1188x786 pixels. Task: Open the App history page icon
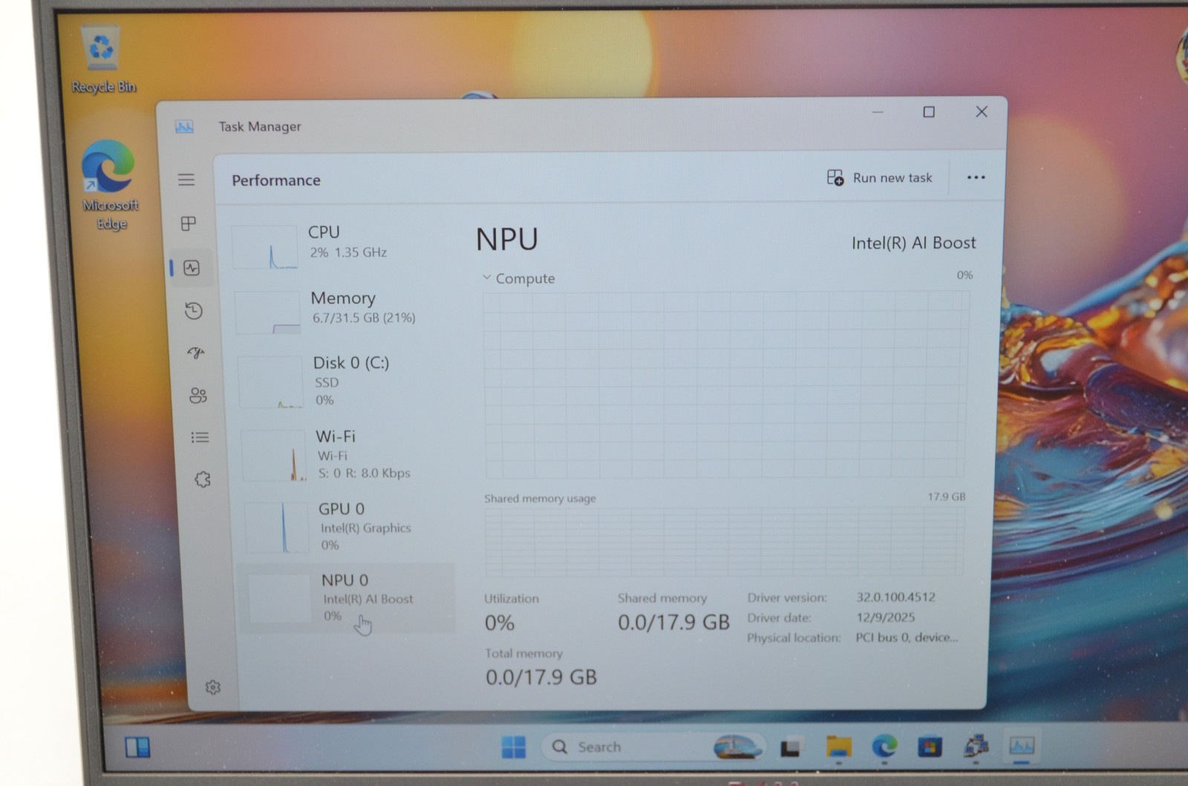[194, 310]
